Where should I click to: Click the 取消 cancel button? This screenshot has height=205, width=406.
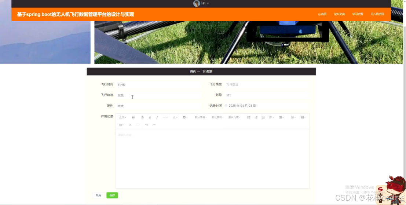pos(98,195)
